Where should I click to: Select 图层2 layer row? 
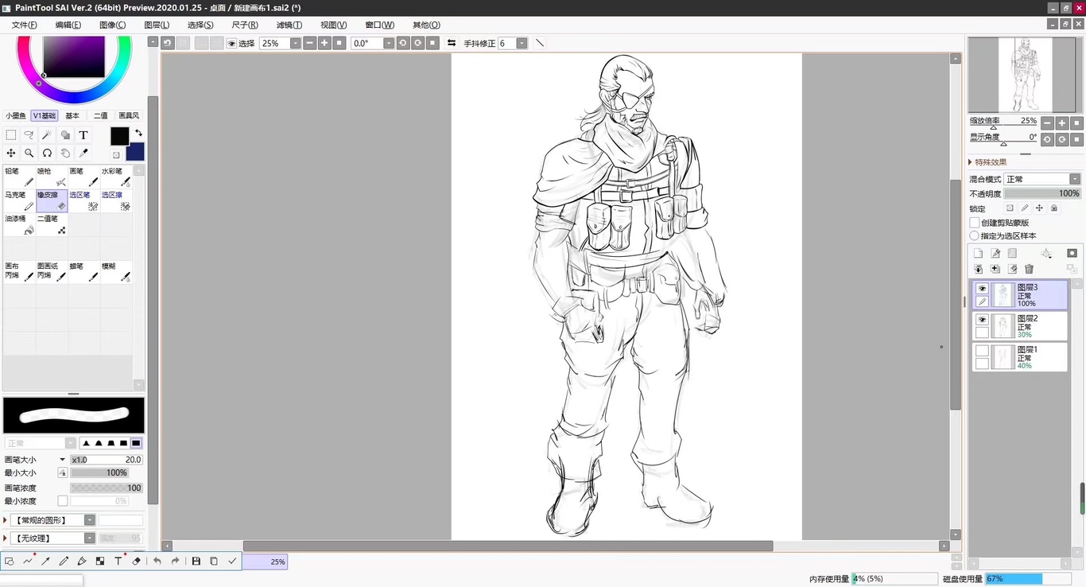tap(1020, 326)
